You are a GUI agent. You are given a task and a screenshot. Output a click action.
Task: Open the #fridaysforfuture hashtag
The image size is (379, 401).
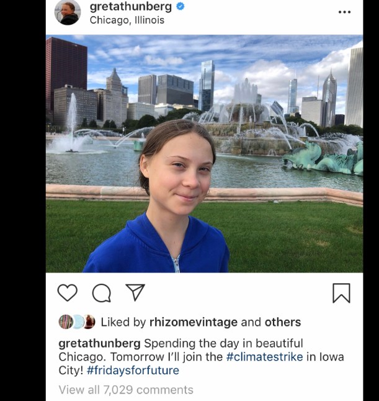pyautogui.click(x=133, y=371)
